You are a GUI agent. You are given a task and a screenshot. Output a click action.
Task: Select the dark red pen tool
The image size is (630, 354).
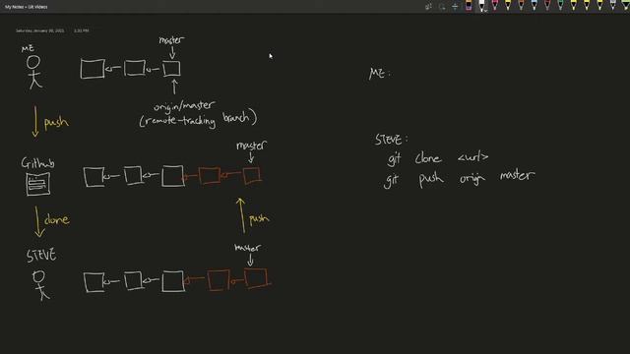pos(547,6)
